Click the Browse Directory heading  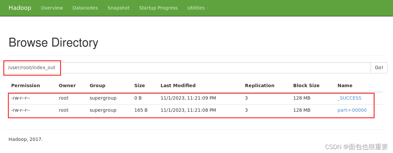[54, 43]
